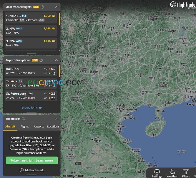
Task: Click St. Petersburg departure index 2.3
Action: pos(53,98)
